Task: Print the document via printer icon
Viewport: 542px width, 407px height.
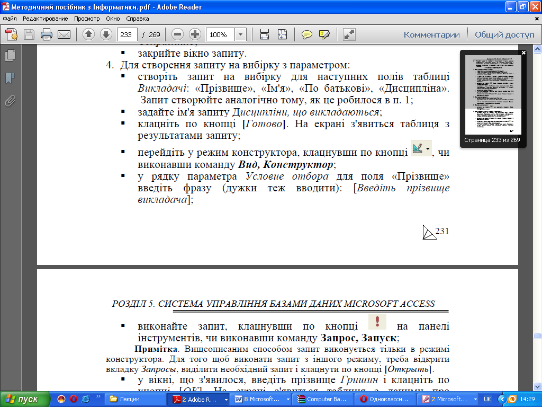Action: [47, 34]
